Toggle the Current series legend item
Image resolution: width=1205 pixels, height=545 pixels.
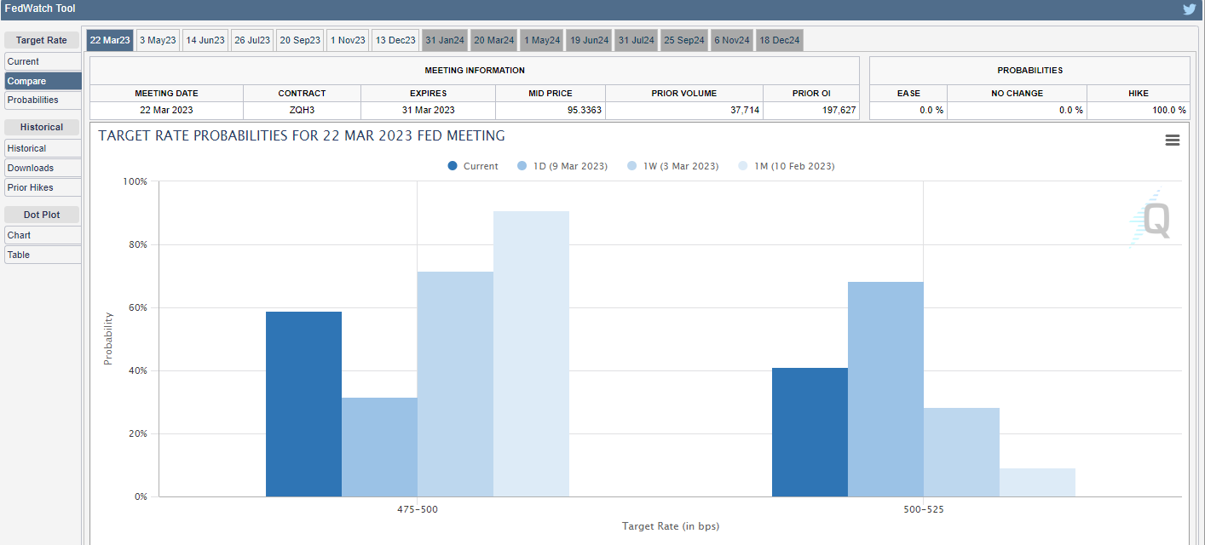pyautogui.click(x=473, y=166)
